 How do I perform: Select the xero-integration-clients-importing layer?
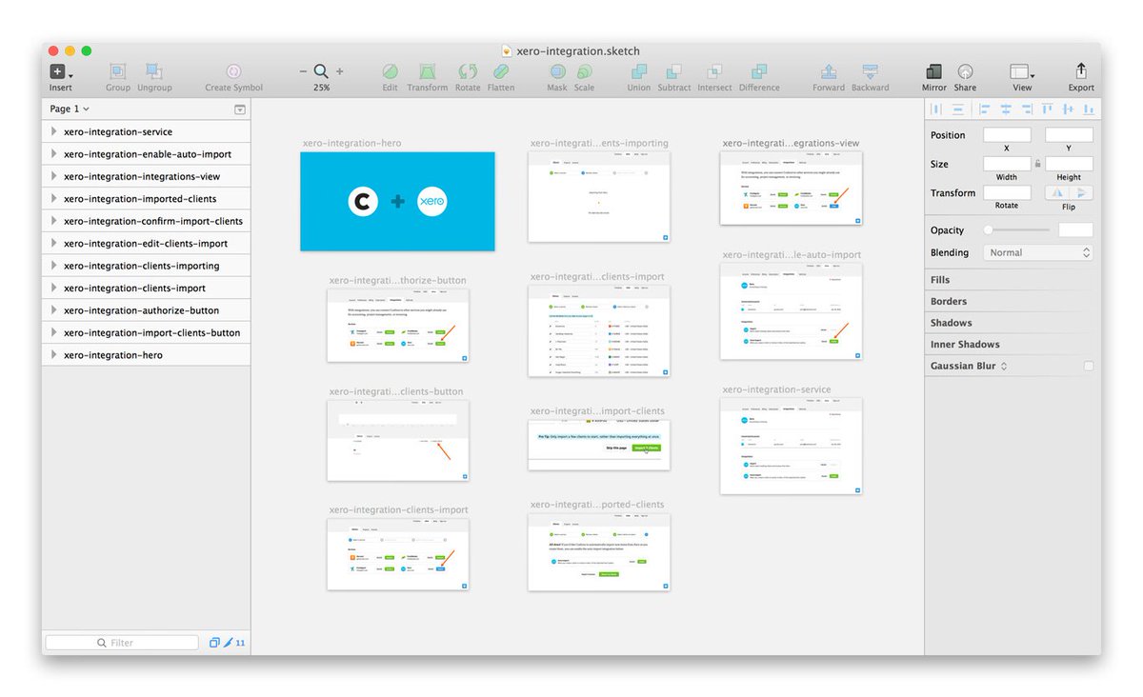[147, 266]
